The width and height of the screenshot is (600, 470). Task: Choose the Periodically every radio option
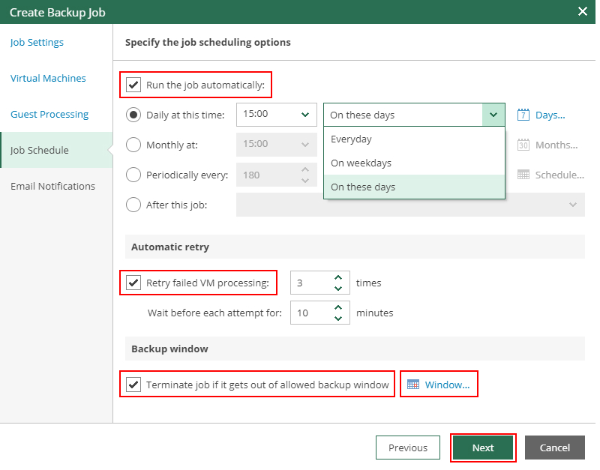coord(133,175)
